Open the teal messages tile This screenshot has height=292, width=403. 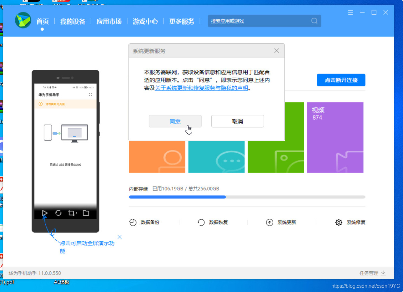pos(216,157)
